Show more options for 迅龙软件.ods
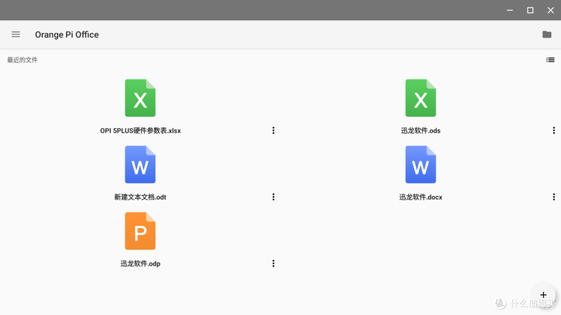This screenshot has height=315, width=561. (x=554, y=131)
